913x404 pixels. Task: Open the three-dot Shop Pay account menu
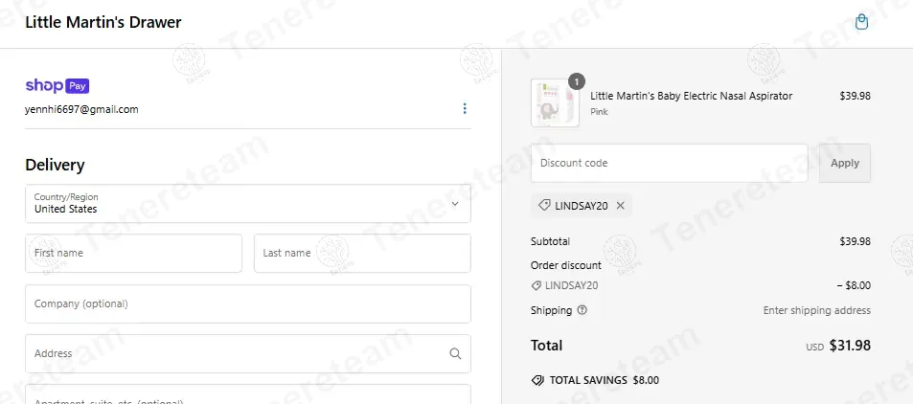point(464,109)
